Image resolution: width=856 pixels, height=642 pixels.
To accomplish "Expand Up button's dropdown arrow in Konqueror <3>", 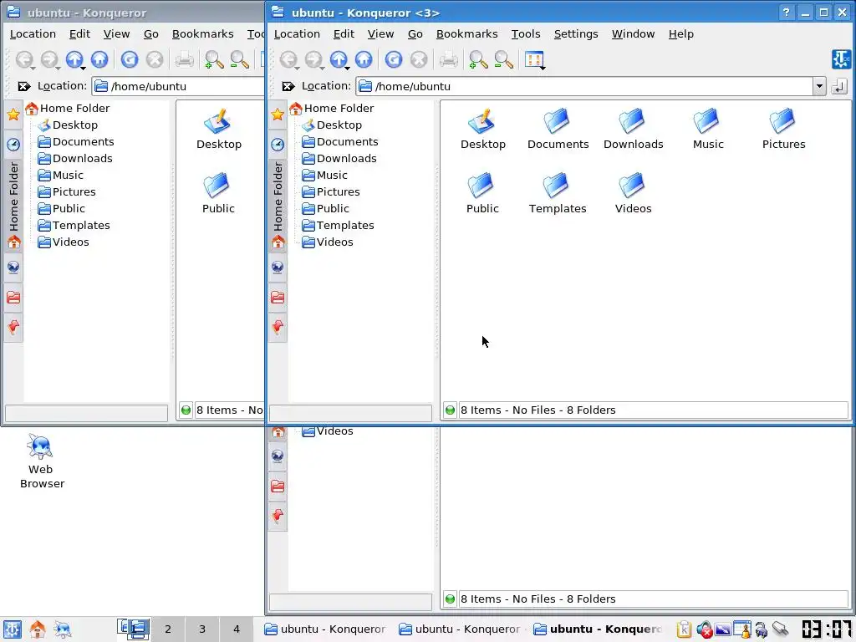I will [347, 68].
